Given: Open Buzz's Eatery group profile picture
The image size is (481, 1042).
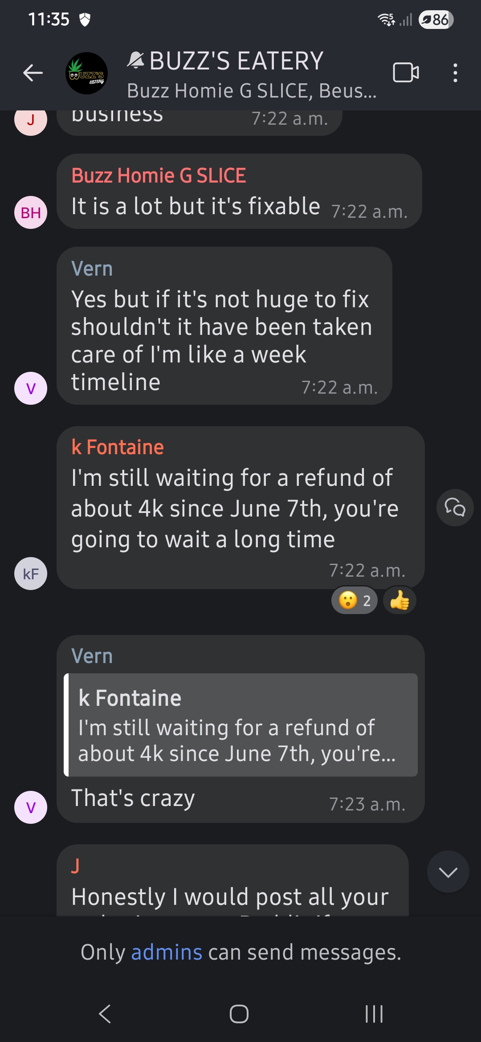Looking at the screenshot, I should 86,73.
